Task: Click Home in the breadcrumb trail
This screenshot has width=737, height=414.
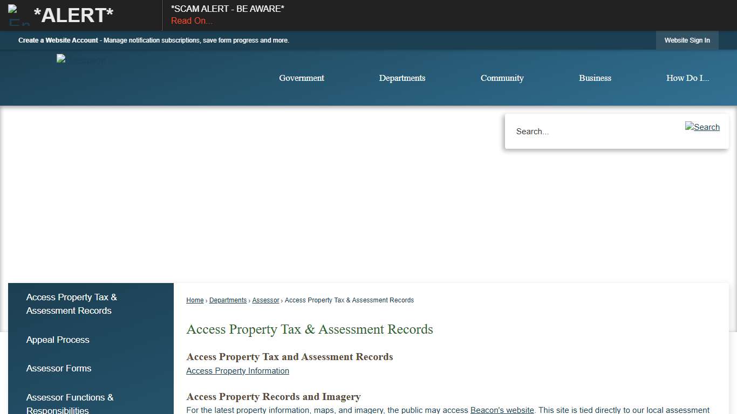Action: (195, 300)
